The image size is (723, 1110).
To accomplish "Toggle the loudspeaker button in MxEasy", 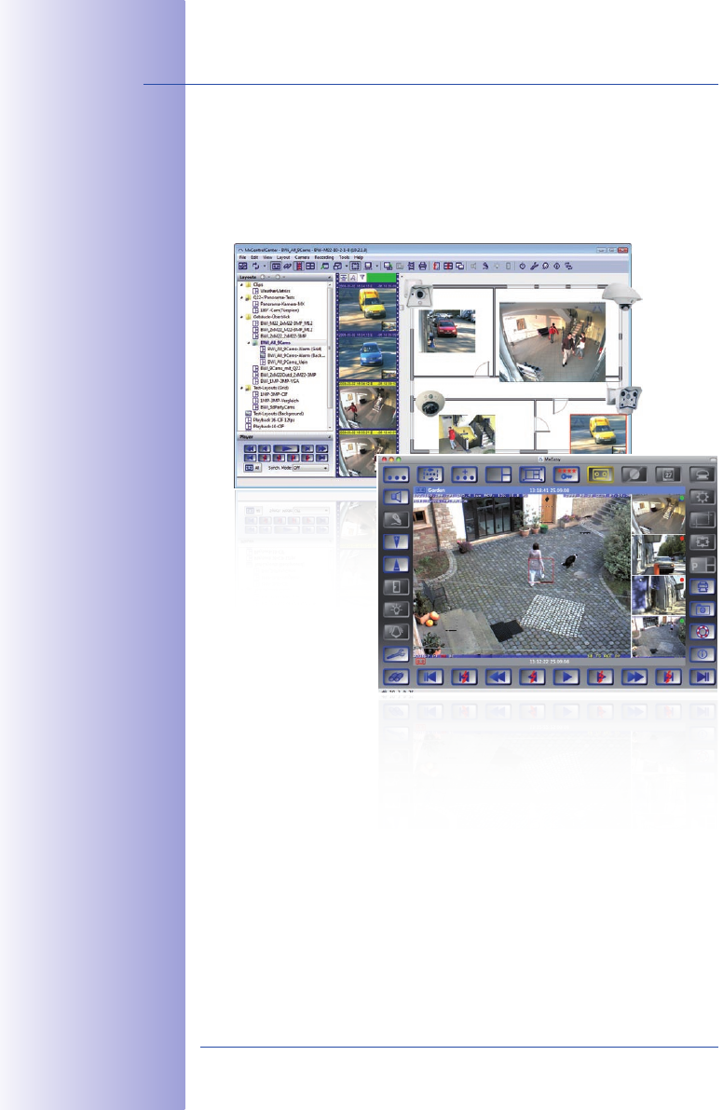I will coord(396,497).
